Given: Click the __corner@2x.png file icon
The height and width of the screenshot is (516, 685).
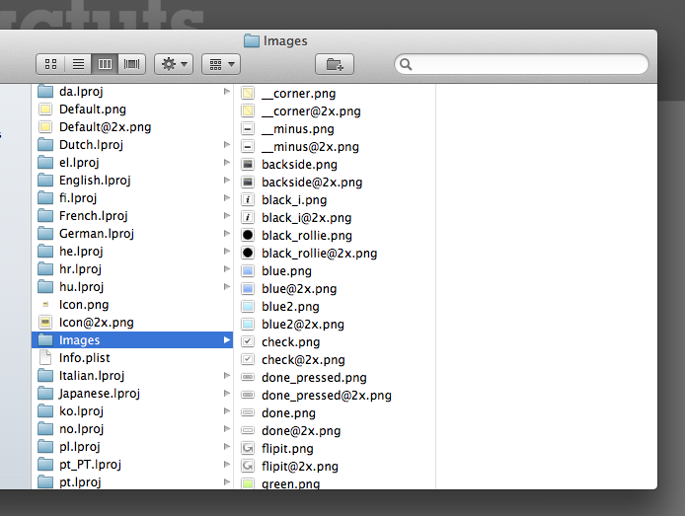Looking at the screenshot, I should click(248, 111).
